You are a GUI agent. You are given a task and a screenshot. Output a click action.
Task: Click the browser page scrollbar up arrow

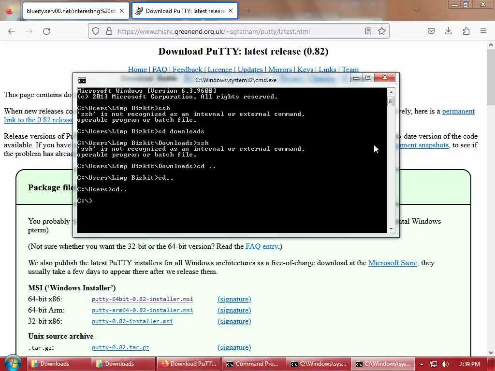[x=491, y=45]
